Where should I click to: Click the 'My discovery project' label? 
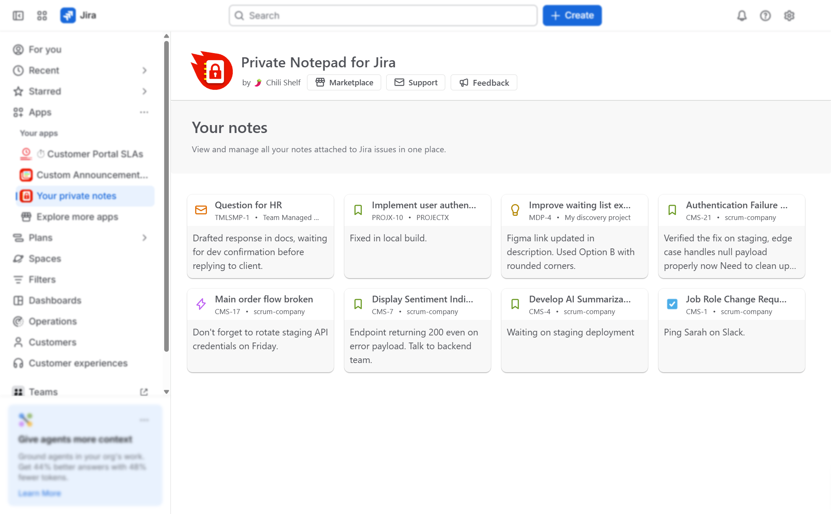point(597,217)
